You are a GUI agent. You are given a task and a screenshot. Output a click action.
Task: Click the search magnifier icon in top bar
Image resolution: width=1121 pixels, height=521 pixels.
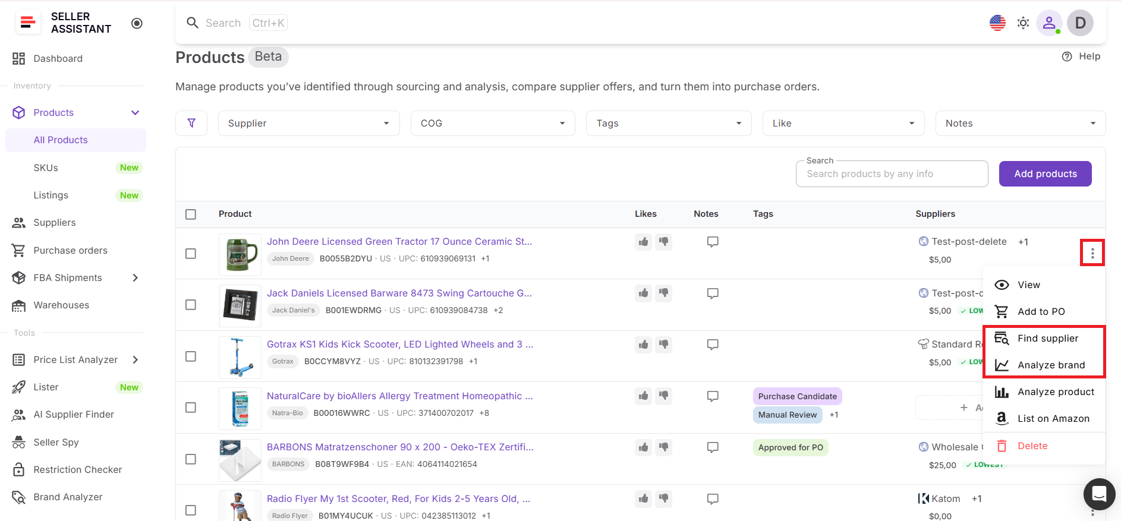(x=192, y=23)
